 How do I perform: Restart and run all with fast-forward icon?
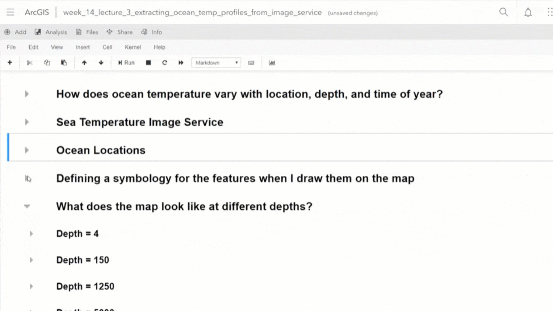click(181, 63)
